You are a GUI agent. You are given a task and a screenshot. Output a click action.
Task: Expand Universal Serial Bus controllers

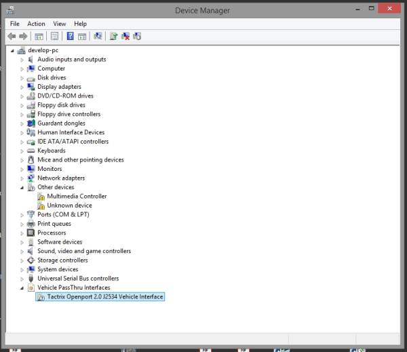pyautogui.click(x=22, y=279)
